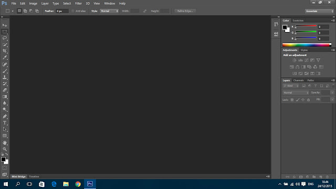
Task: Toggle Lock image pixels
Action: tap(298, 100)
